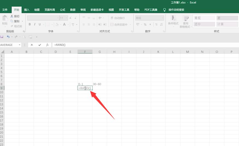Click the 操作说明搜索 search box
239x146 pixels.
click(176, 10)
